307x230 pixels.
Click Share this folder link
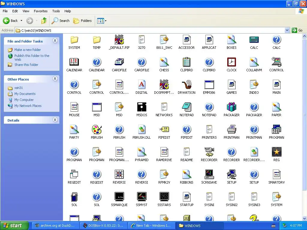click(x=26, y=65)
